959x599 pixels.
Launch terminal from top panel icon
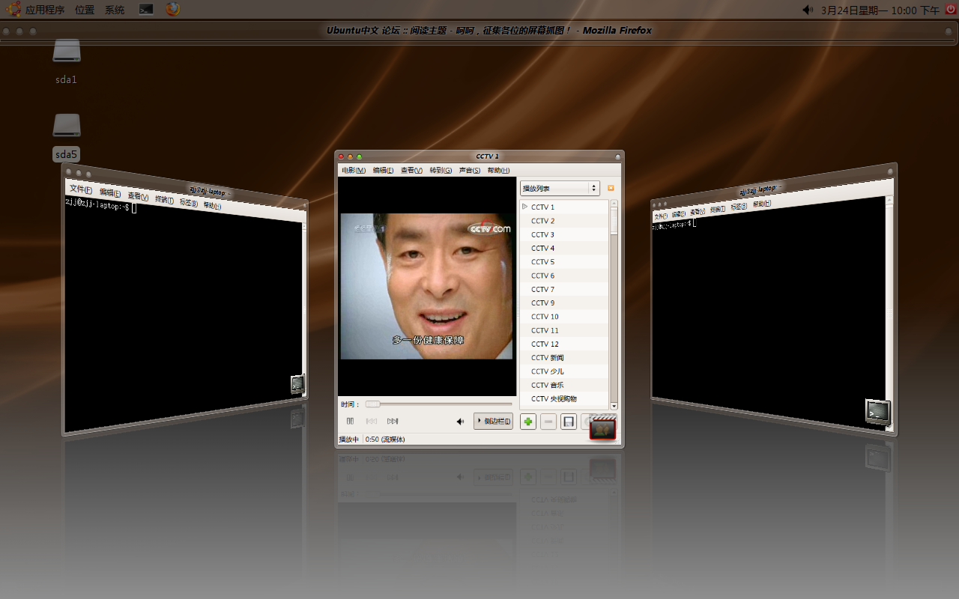[x=147, y=10]
